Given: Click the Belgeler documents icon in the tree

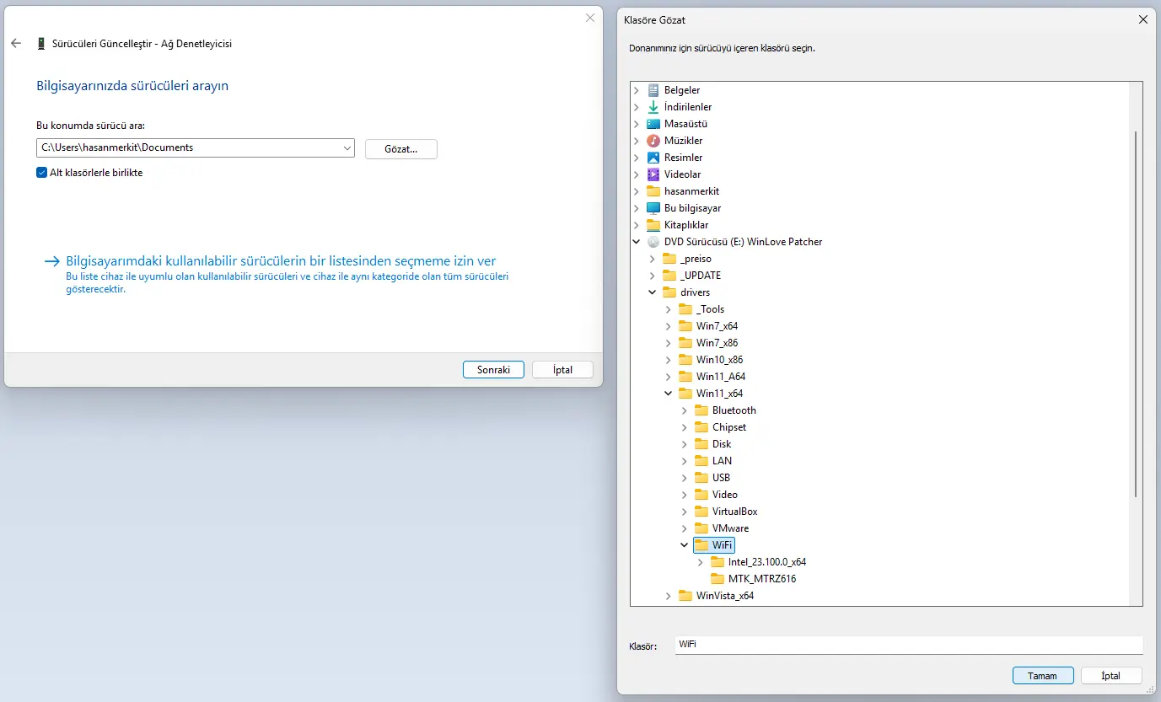Looking at the screenshot, I should (x=653, y=90).
